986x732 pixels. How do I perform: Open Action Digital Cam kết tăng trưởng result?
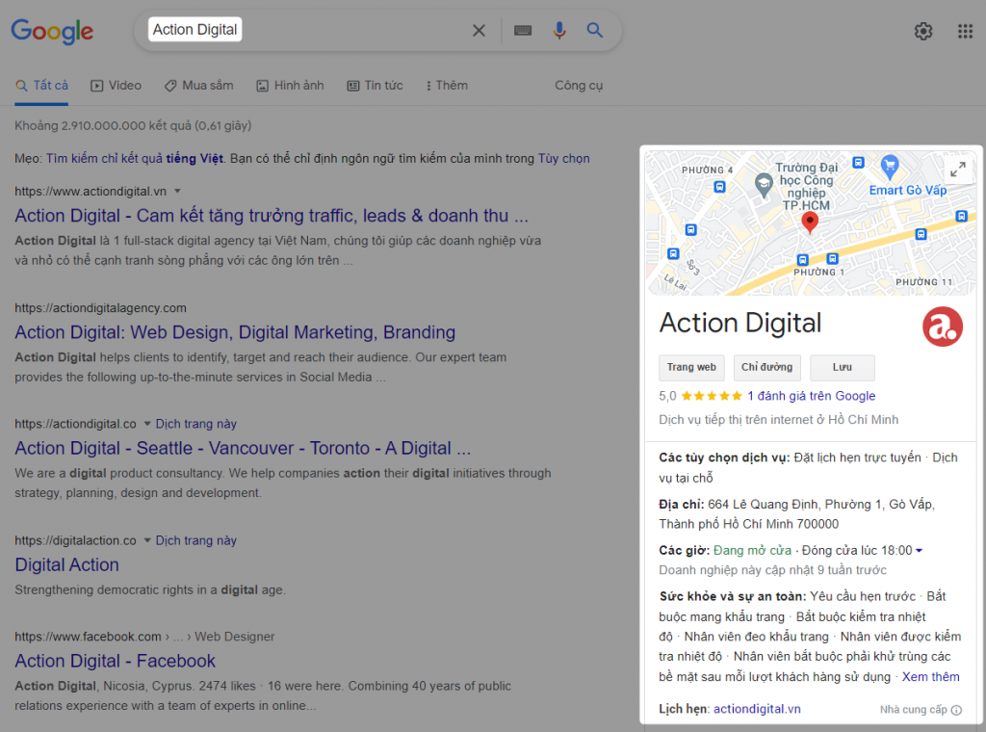click(x=272, y=216)
